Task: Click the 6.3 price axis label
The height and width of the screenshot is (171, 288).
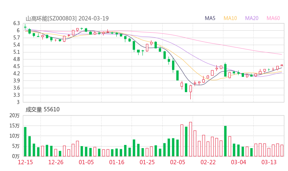Action: (x=16, y=23)
